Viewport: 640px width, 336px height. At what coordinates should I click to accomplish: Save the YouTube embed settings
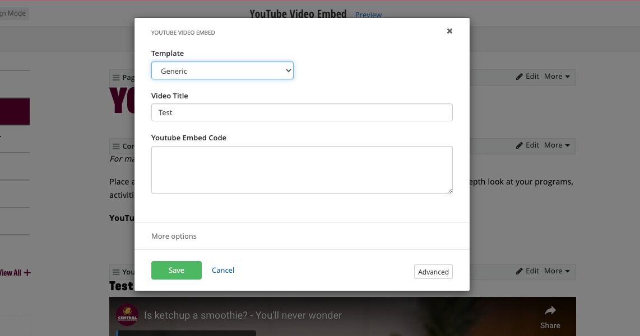tap(177, 270)
